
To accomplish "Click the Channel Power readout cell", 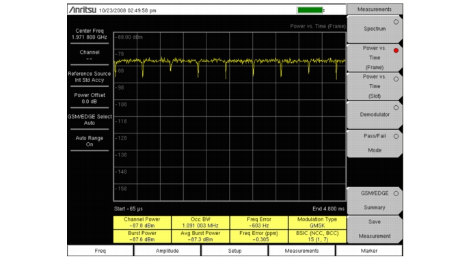I will coord(142,222).
